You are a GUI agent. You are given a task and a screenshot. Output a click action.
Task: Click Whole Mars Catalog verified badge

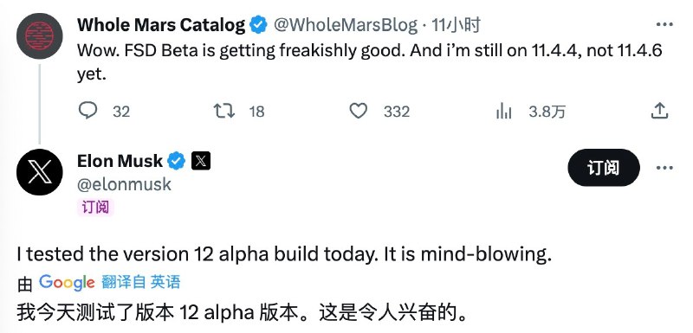[258, 25]
